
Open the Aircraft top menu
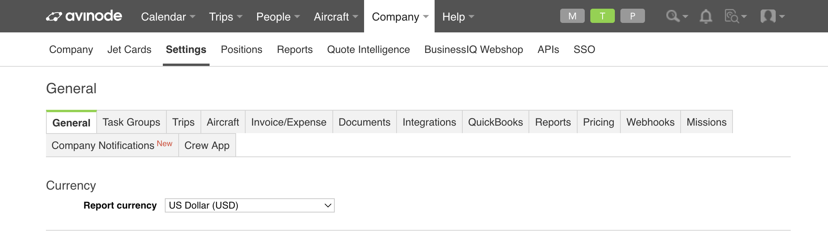336,17
